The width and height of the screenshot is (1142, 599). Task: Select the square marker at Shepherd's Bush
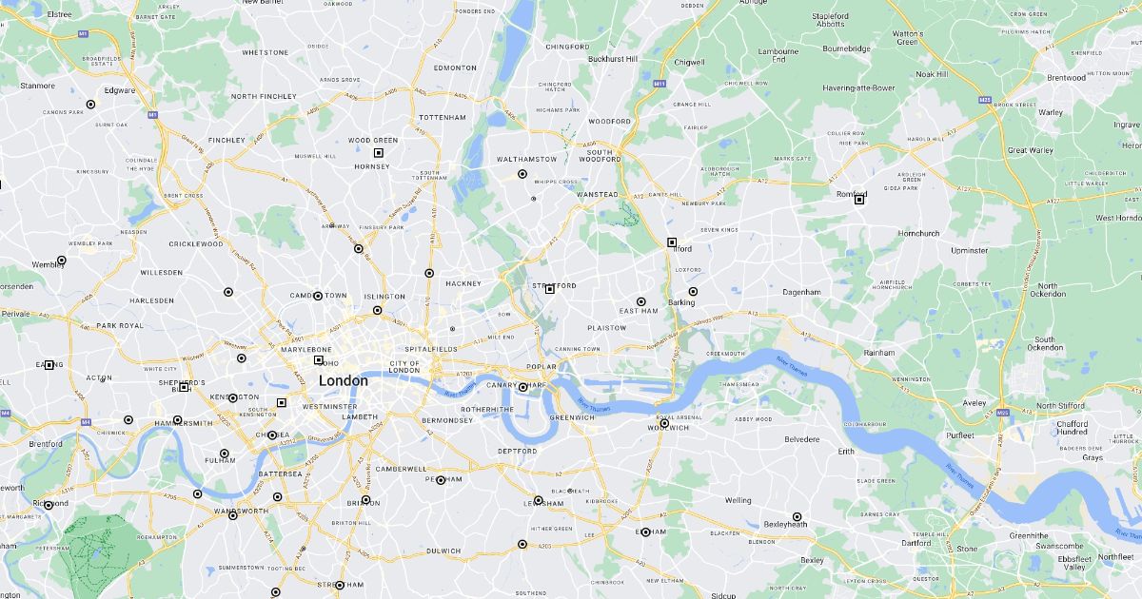pyautogui.click(x=185, y=387)
